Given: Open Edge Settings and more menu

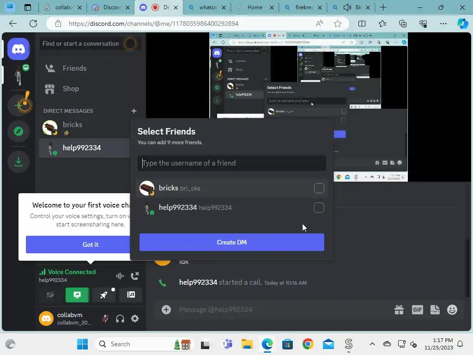Looking at the screenshot, I should coord(443,24).
